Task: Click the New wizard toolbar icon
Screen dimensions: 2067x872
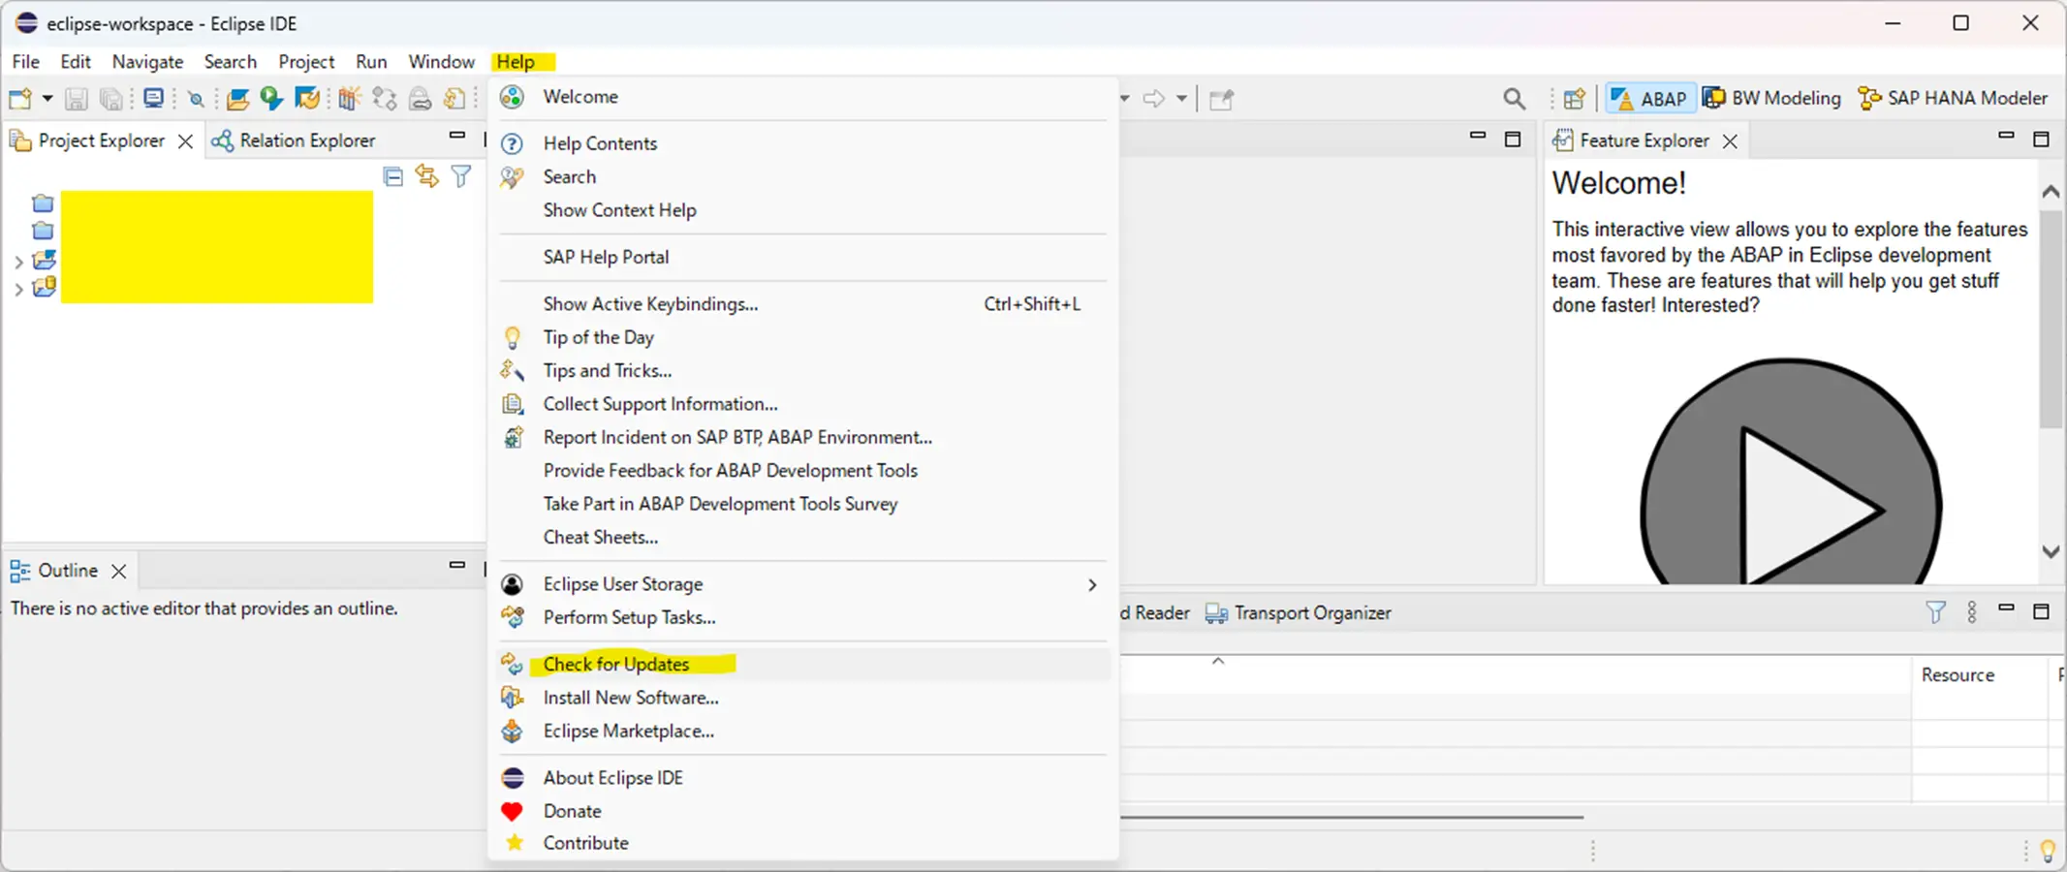Action: [x=19, y=99]
